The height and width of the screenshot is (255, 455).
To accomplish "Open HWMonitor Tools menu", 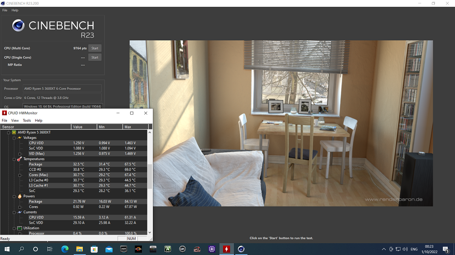I will tap(27, 120).
